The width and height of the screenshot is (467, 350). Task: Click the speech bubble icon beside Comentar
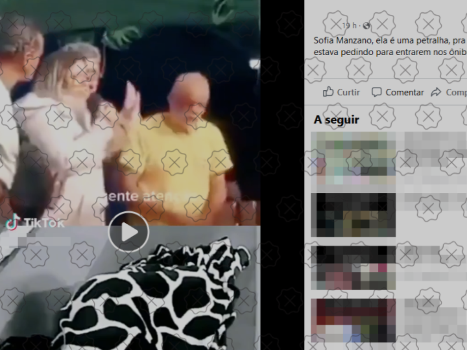click(x=376, y=92)
